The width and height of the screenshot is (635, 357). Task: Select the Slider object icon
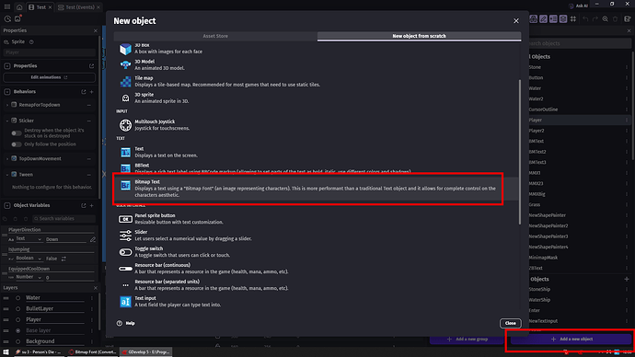(x=125, y=236)
